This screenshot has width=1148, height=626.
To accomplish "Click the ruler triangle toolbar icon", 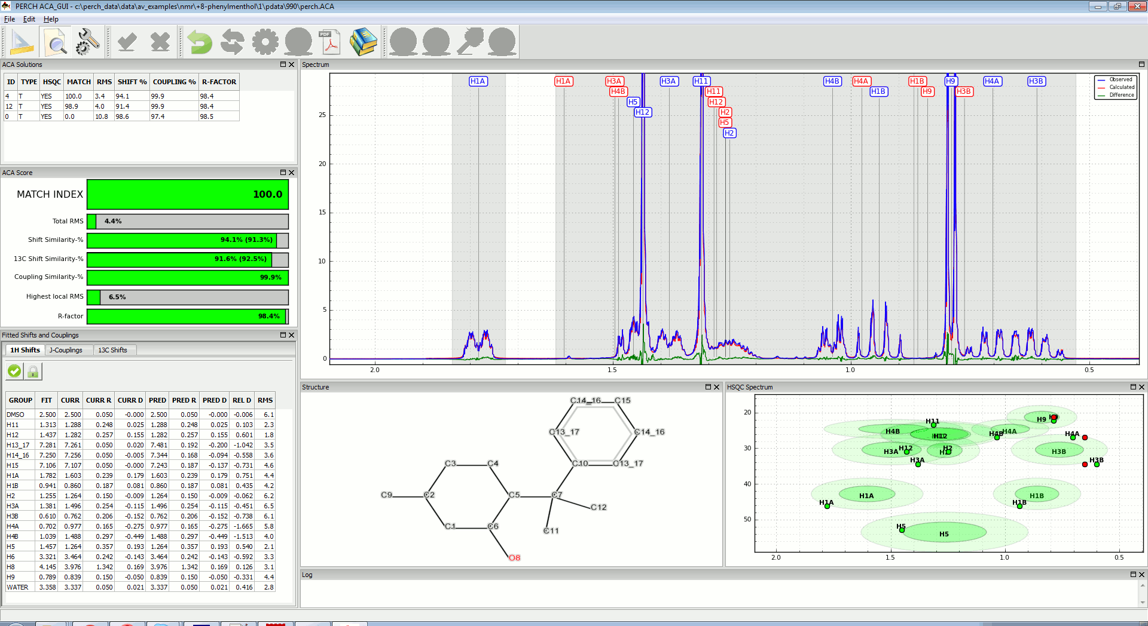I will pos(22,42).
